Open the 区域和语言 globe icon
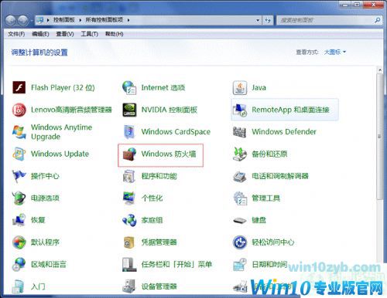The image size is (387, 298). coord(19,264)
